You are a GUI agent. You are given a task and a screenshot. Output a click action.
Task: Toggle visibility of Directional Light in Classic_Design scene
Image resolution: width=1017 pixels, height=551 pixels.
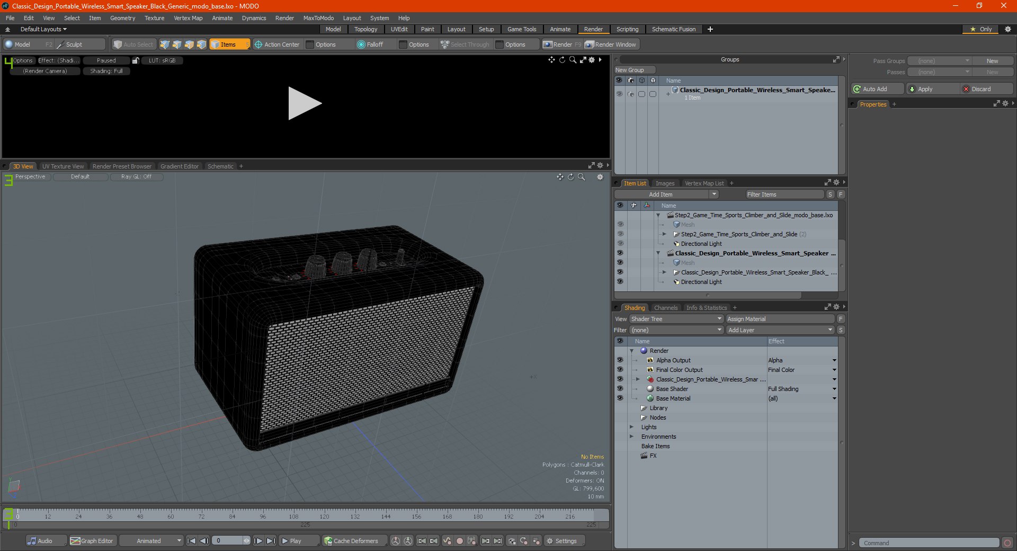(x=620, y=282)
